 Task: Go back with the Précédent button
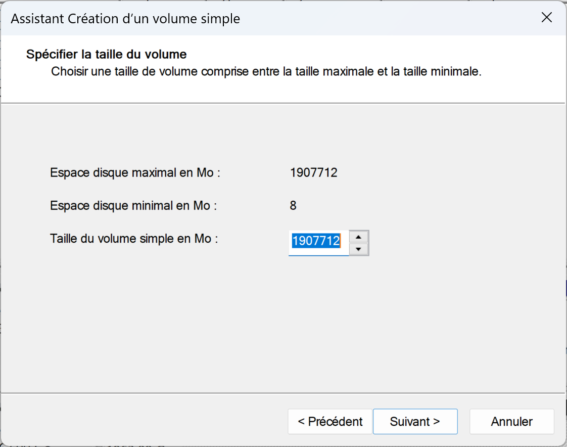[x=330, y=421]
